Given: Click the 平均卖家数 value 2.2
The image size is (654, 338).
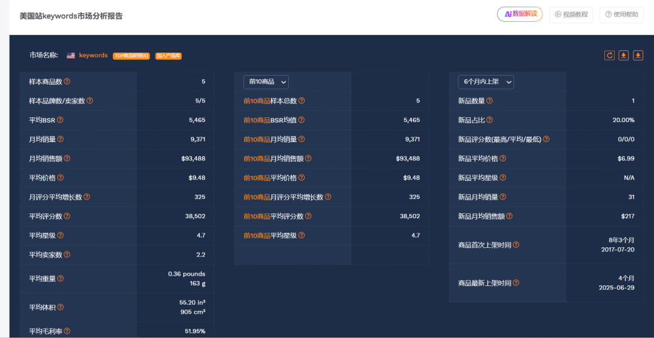Looking at the screenshot, I should (200, 255).
